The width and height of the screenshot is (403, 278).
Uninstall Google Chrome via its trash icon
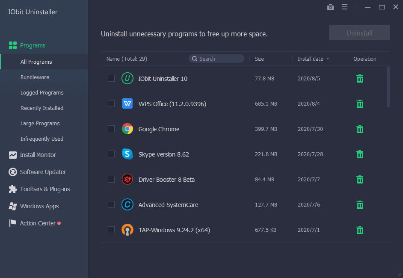pyautogui.click(x=359, y=129)
